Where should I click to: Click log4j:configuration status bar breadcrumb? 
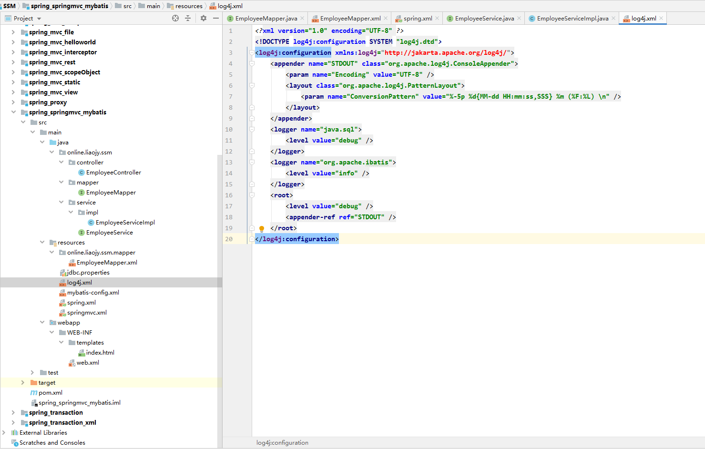coord(282,443)
